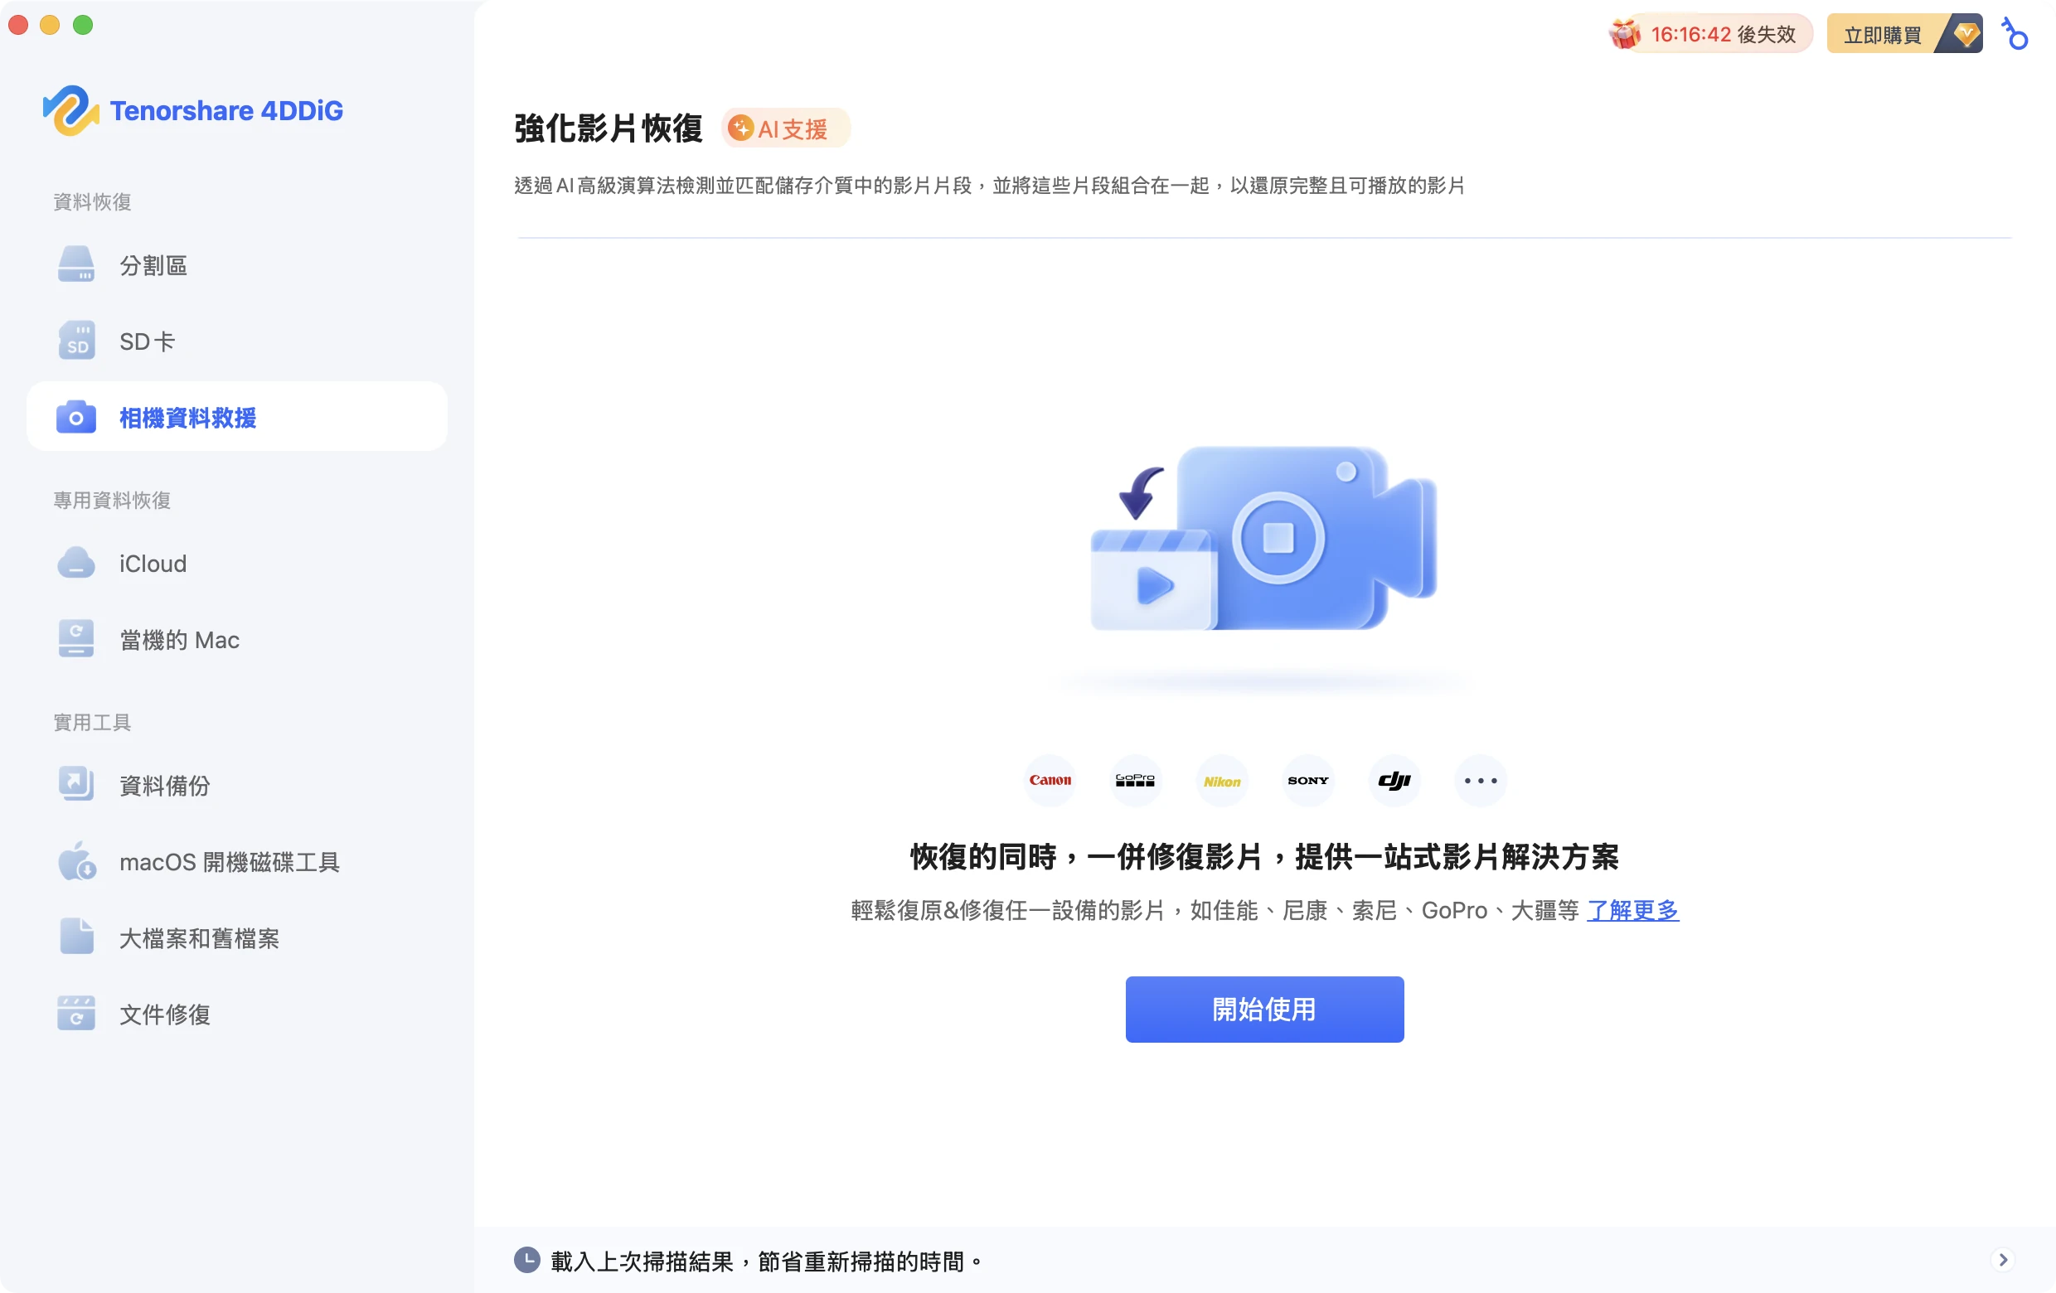Open 文件修復 tool
Screen dimensions: 2056x1293
click(x=237, y=1014)
